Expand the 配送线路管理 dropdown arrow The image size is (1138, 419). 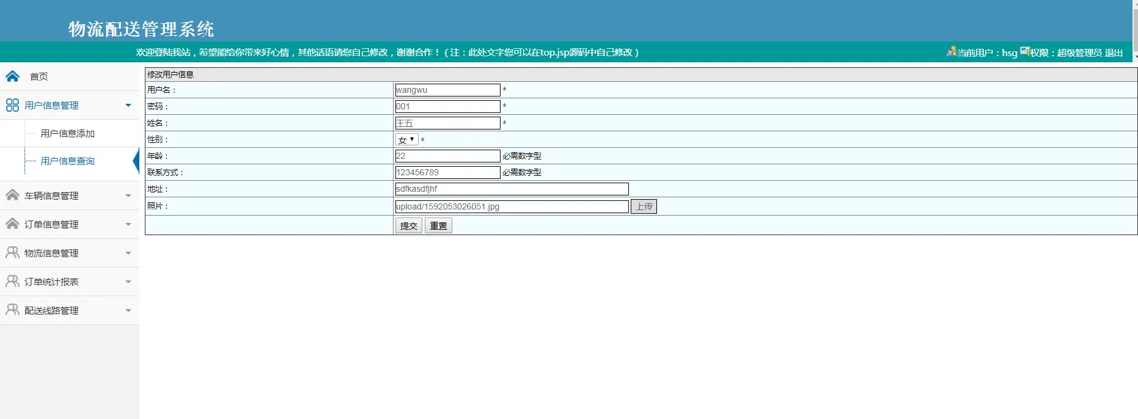tap(128, 310)
